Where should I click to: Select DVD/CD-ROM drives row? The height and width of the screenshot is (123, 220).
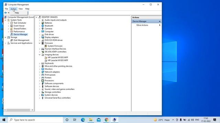click(54, 40)
